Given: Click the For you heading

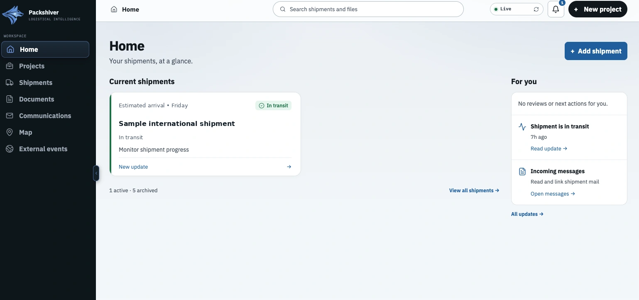Looking at the screenshot, I should pyautogui.click(x=524, y=82).
